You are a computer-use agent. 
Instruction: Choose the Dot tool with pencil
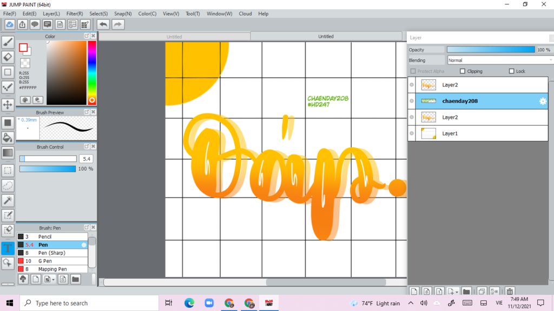[x=8, y=87]
